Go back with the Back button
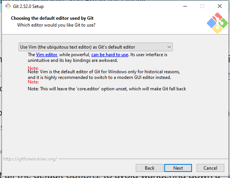The height and width of the screenshot is (178, 230). tap(149, 168)
